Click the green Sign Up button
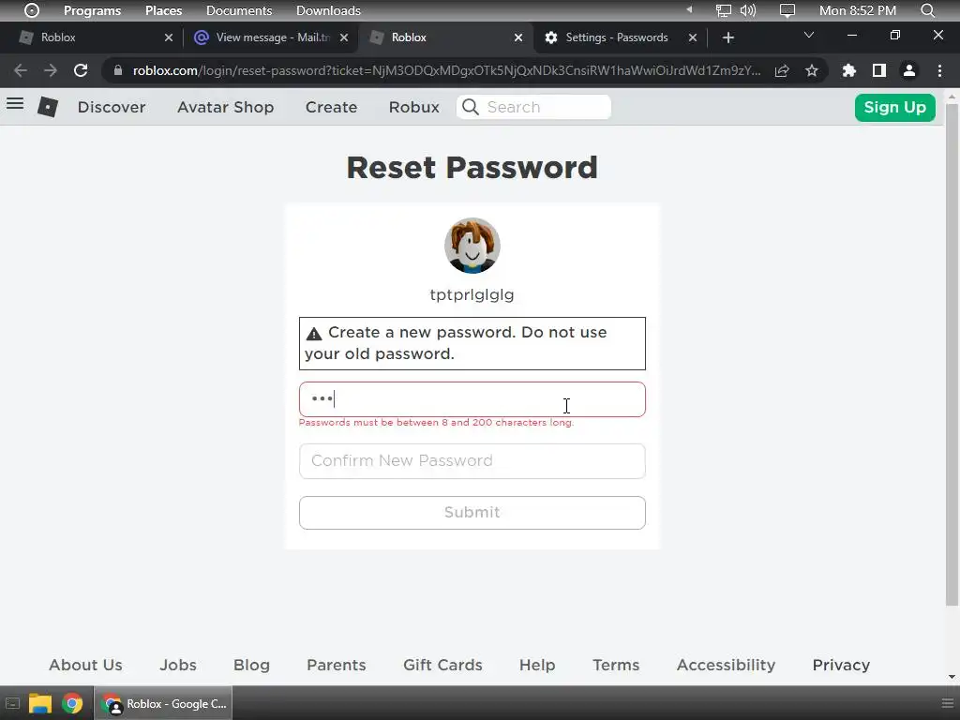 894,107
